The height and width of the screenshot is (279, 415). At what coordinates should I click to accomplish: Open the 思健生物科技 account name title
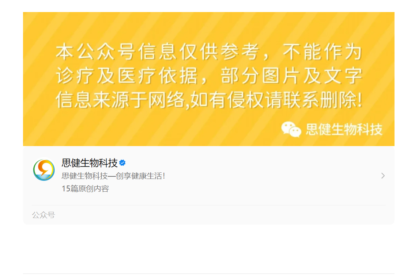pyautogui.click(x=90, y=163)
